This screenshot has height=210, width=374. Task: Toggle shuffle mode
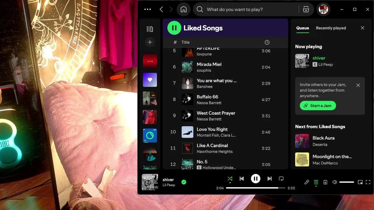point(230,178)
